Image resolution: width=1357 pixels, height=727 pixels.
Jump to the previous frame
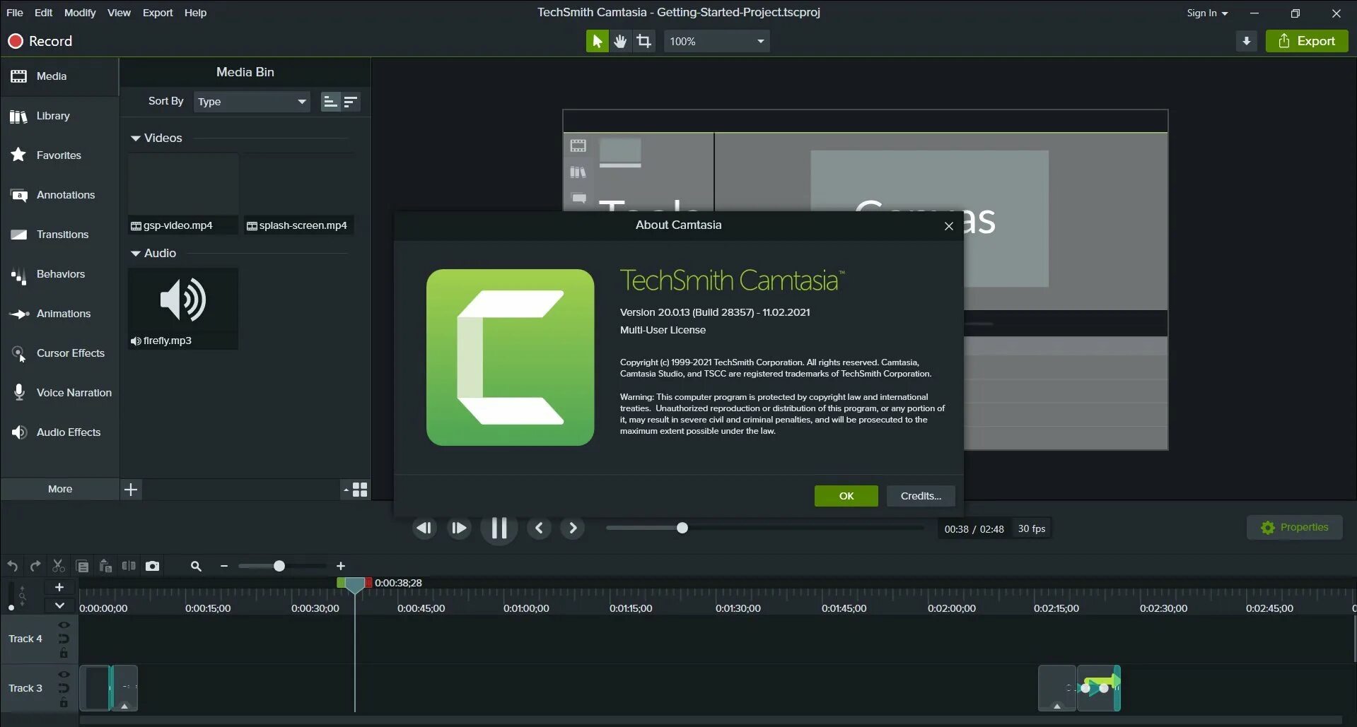click(x=424, y=528)
